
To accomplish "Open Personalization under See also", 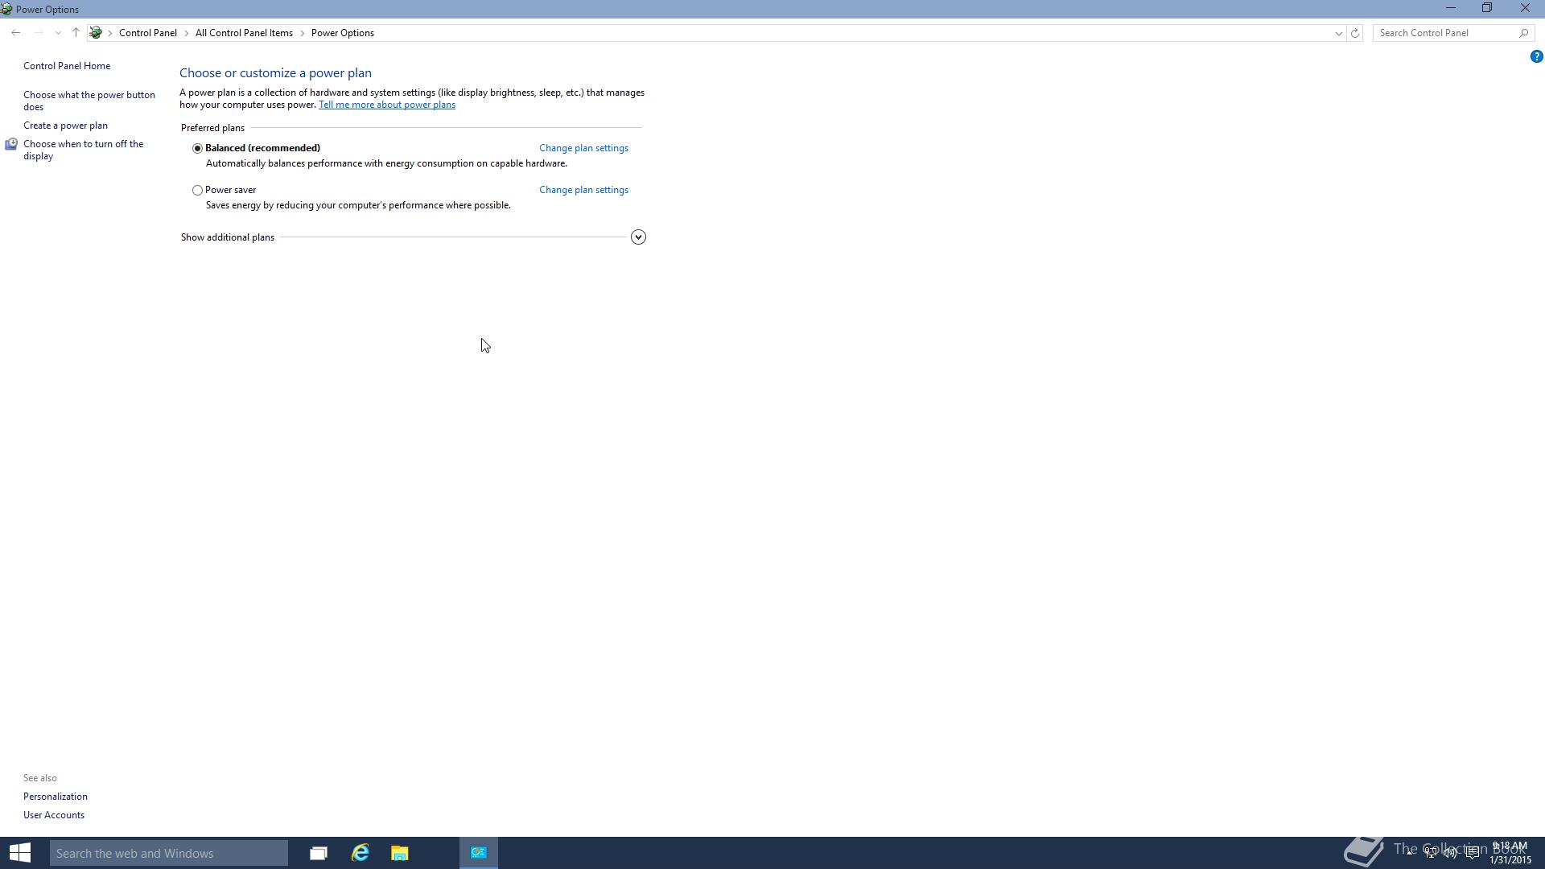I will click(56, 797).
